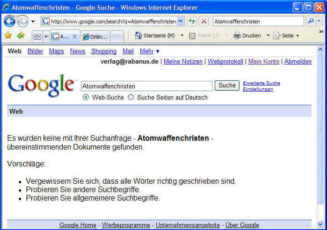Image resolution: width=327 pixels, height=230 pixels.
Task: Open the Maps link
Action: [x=57, y=51]
